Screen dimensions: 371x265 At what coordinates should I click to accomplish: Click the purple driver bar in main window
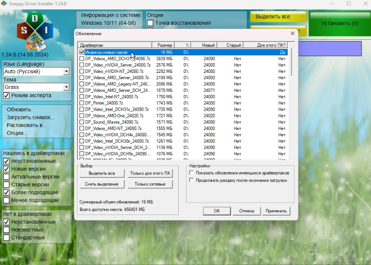(x=330, y=49)
